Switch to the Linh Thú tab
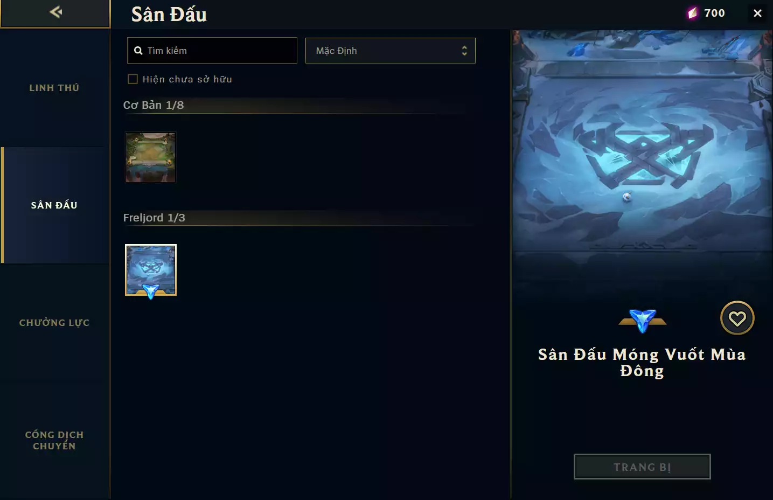This screenshot has width=773, height=500. (x=54, y=88)
